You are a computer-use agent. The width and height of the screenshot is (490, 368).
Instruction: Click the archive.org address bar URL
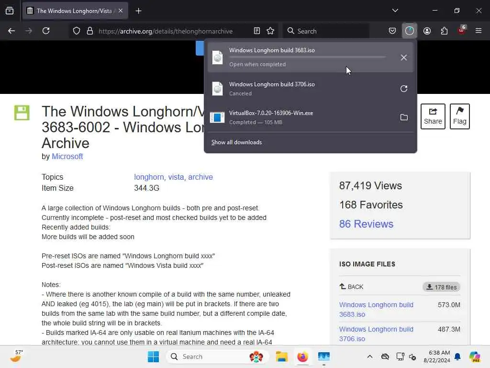(165, 31)
